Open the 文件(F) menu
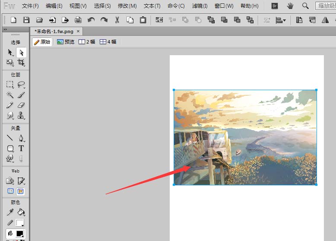 [x=30, y=6]
